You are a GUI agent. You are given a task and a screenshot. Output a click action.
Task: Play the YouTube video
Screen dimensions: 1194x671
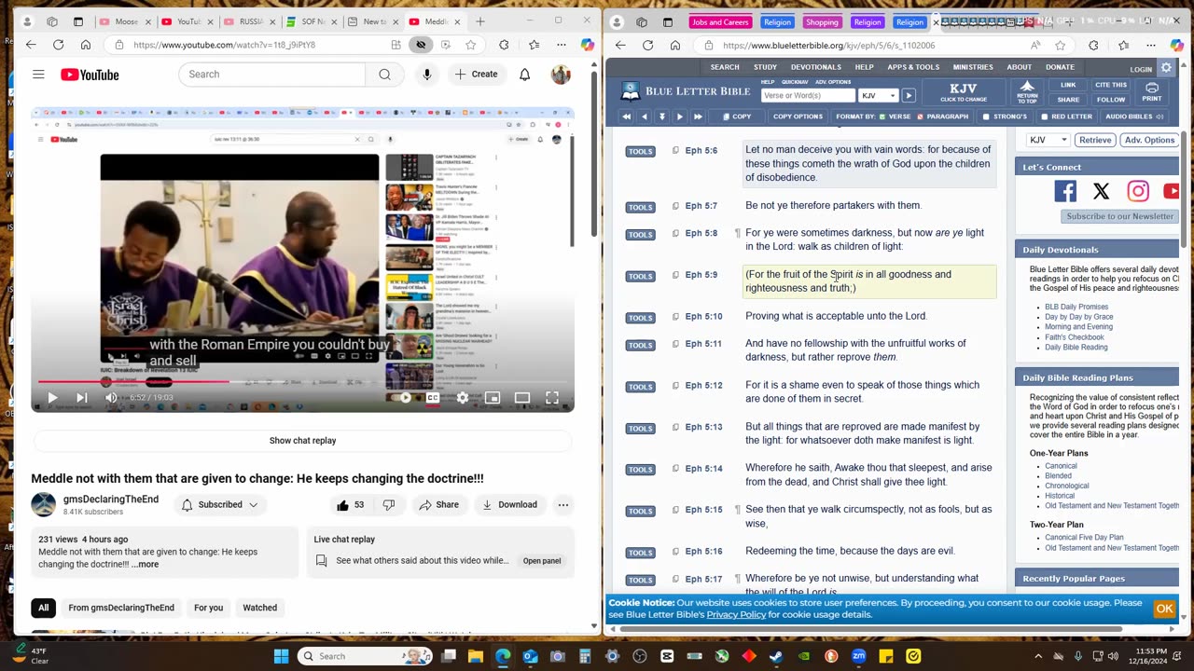pos(52,398)
